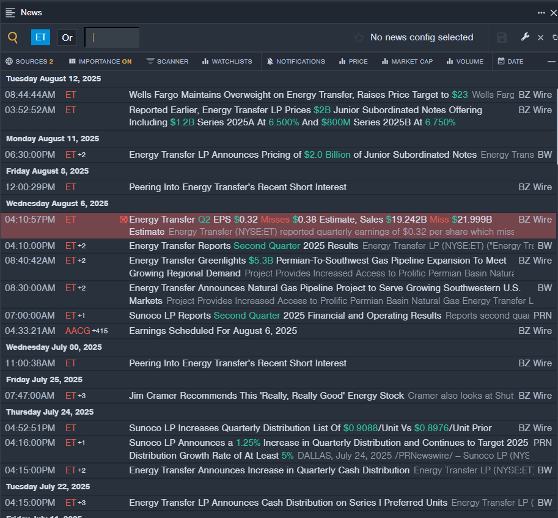Viewport: 558px width, 518px height.
Task: Click BW source on 08:30:00AM row
Action: 545,287
